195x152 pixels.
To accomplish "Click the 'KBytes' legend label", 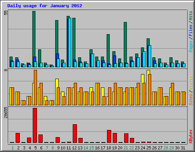I will [x=190, y=136].
